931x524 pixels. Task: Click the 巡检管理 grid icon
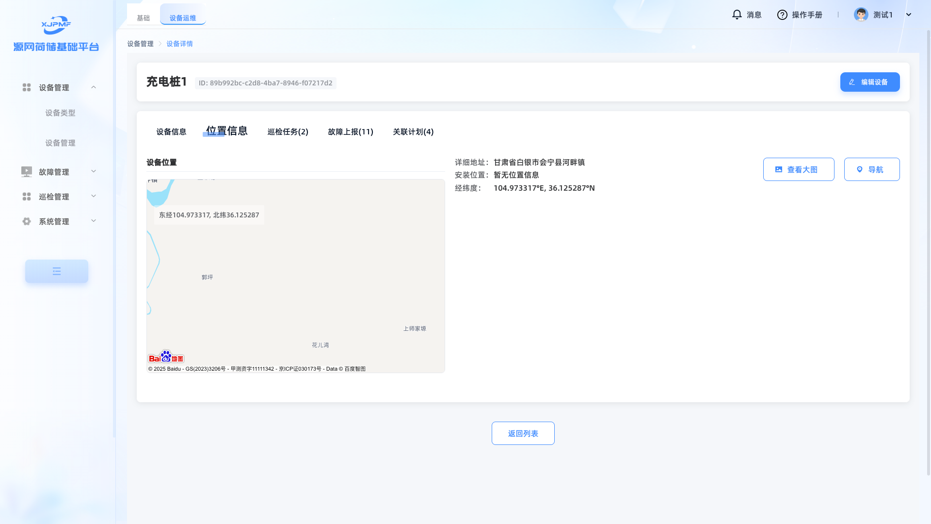[27, 196]
